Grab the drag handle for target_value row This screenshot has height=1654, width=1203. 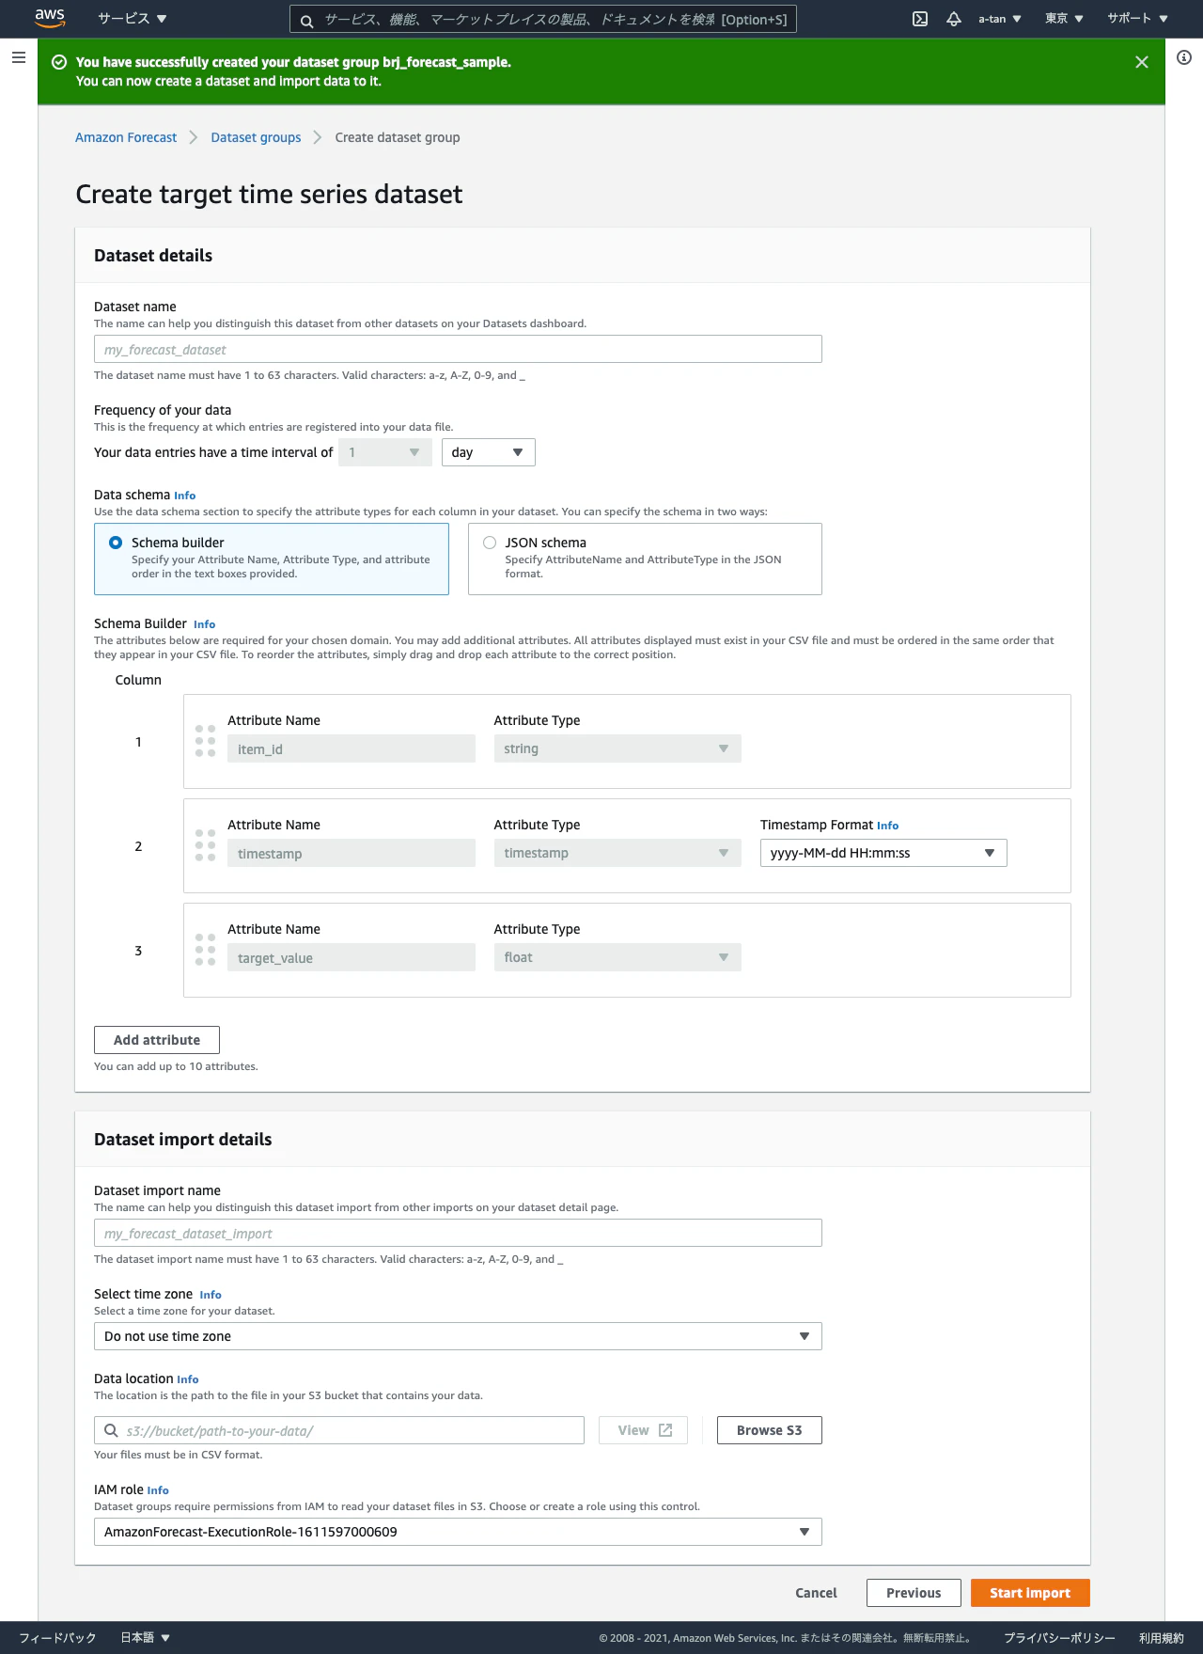(x=205, y=950)
